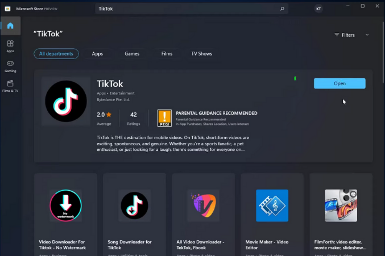
Task: Click the Apps • Entertainment category text
Action: click(x=115, y=93)
